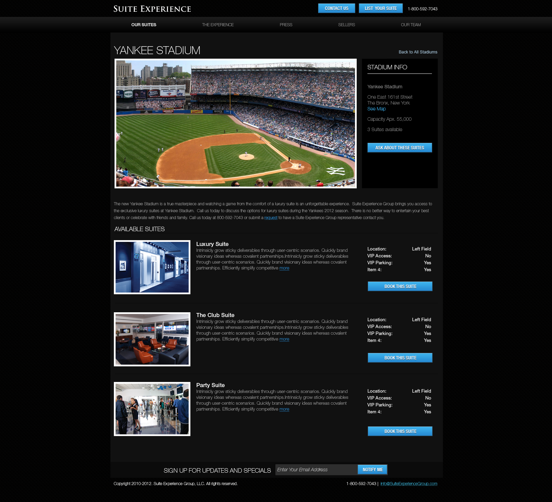Open the Our Suites menu
The width and height of the screenshot is (552, 502).
144,25
